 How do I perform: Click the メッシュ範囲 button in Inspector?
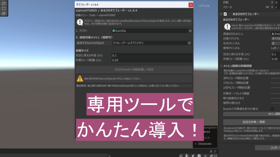point(252,114)
